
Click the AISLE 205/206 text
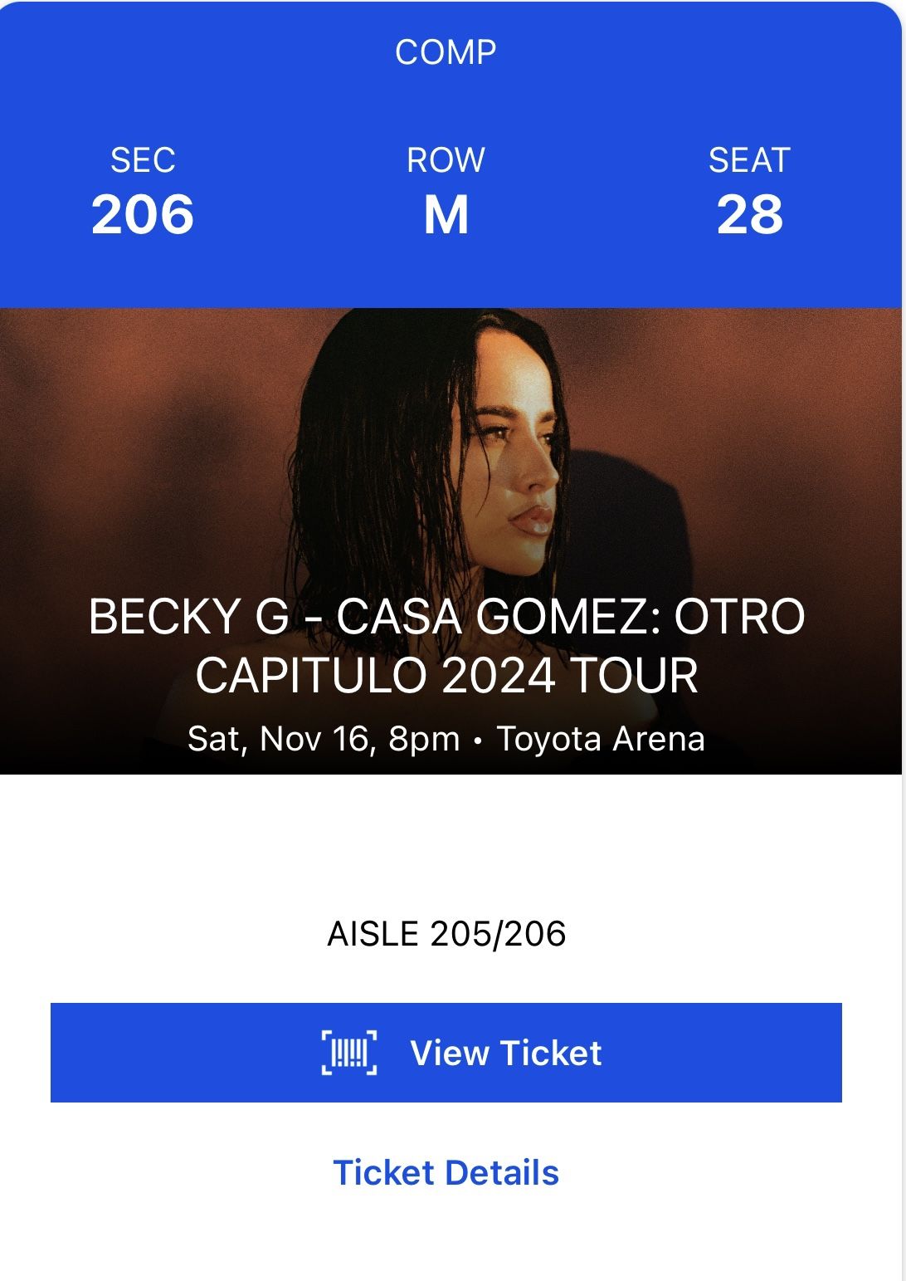(x=446, y=934)
